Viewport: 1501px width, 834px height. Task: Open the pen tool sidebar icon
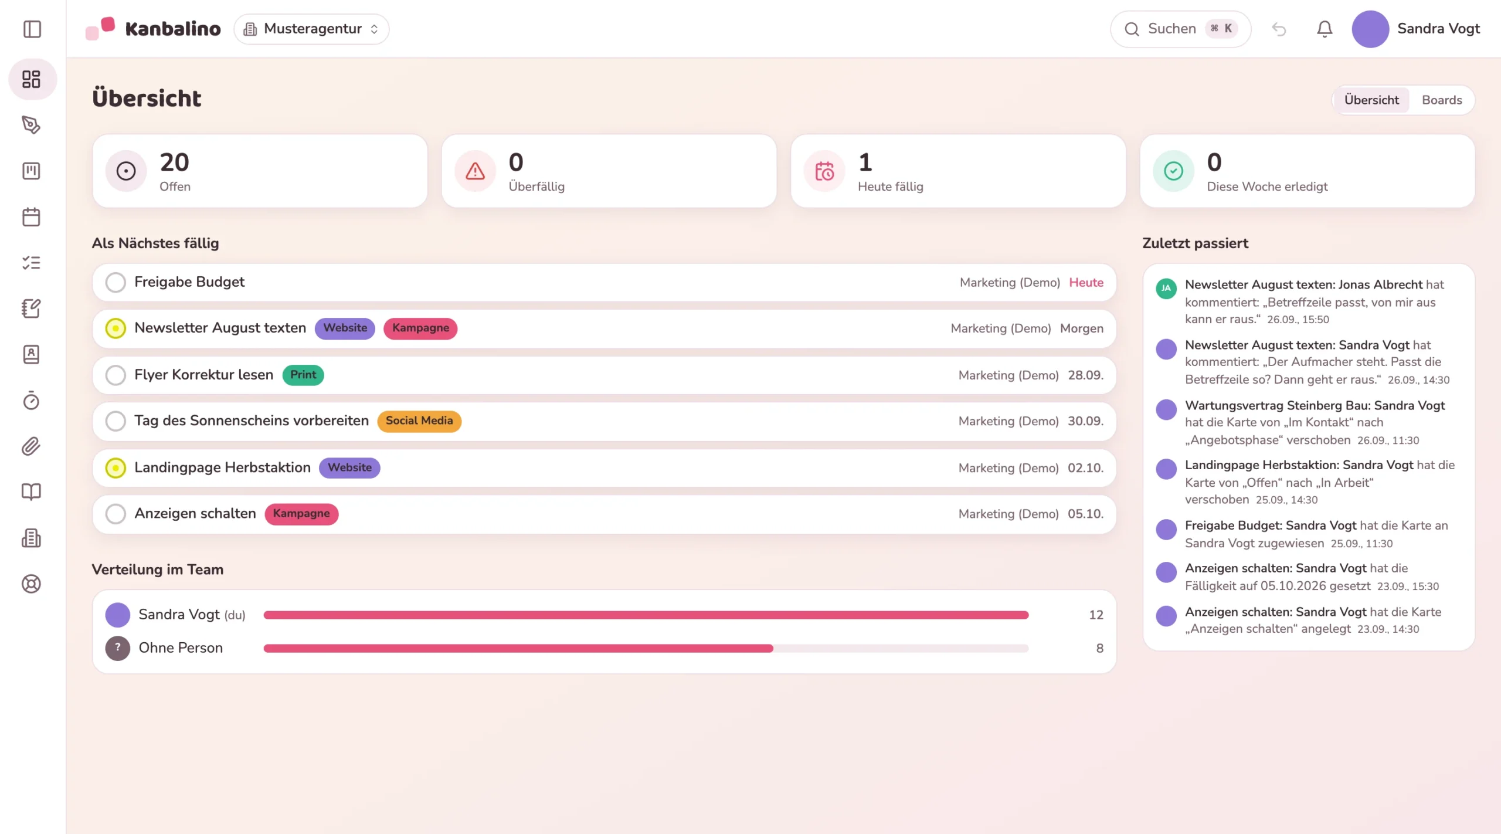click(31, 125)
